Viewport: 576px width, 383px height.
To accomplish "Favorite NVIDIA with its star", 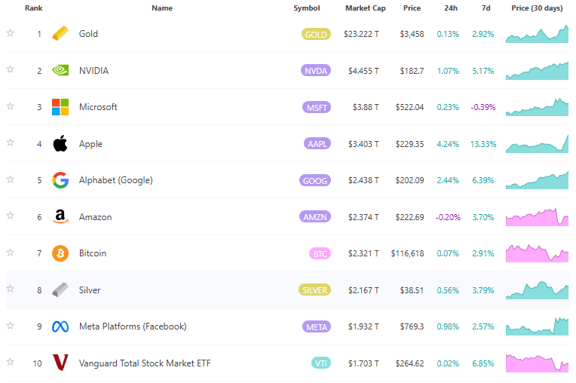I will pyautogui.click(x=11, y=69).
